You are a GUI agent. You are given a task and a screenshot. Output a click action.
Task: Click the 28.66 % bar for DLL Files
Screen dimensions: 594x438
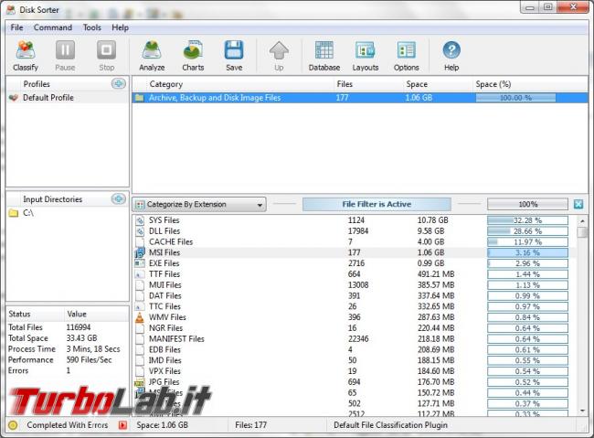pos(527,231)
